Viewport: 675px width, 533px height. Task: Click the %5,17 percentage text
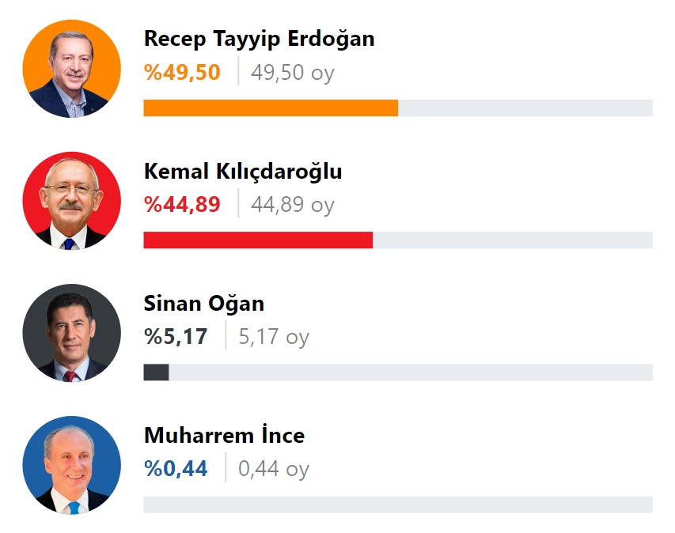[x=176, y=336]
